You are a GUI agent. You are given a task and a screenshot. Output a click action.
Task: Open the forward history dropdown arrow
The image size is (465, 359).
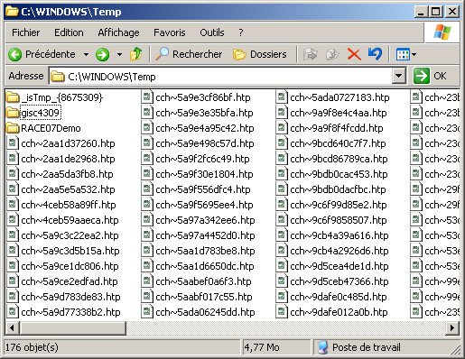(x=119, y=55)
